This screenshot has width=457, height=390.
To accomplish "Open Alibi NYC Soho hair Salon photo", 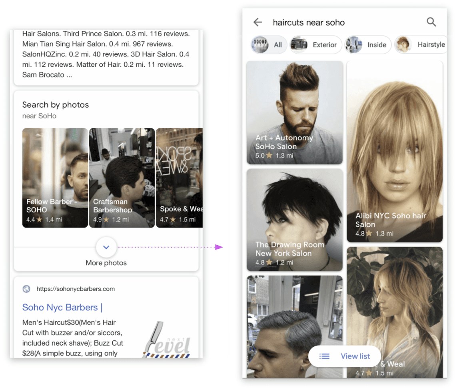I will [x=395, y=152].
